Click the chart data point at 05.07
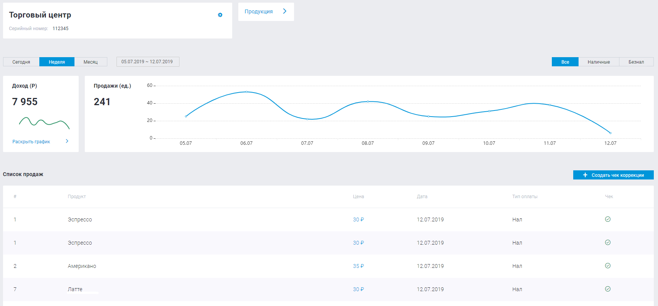This screenshot has height=306, width=658. tap(186, 116)
